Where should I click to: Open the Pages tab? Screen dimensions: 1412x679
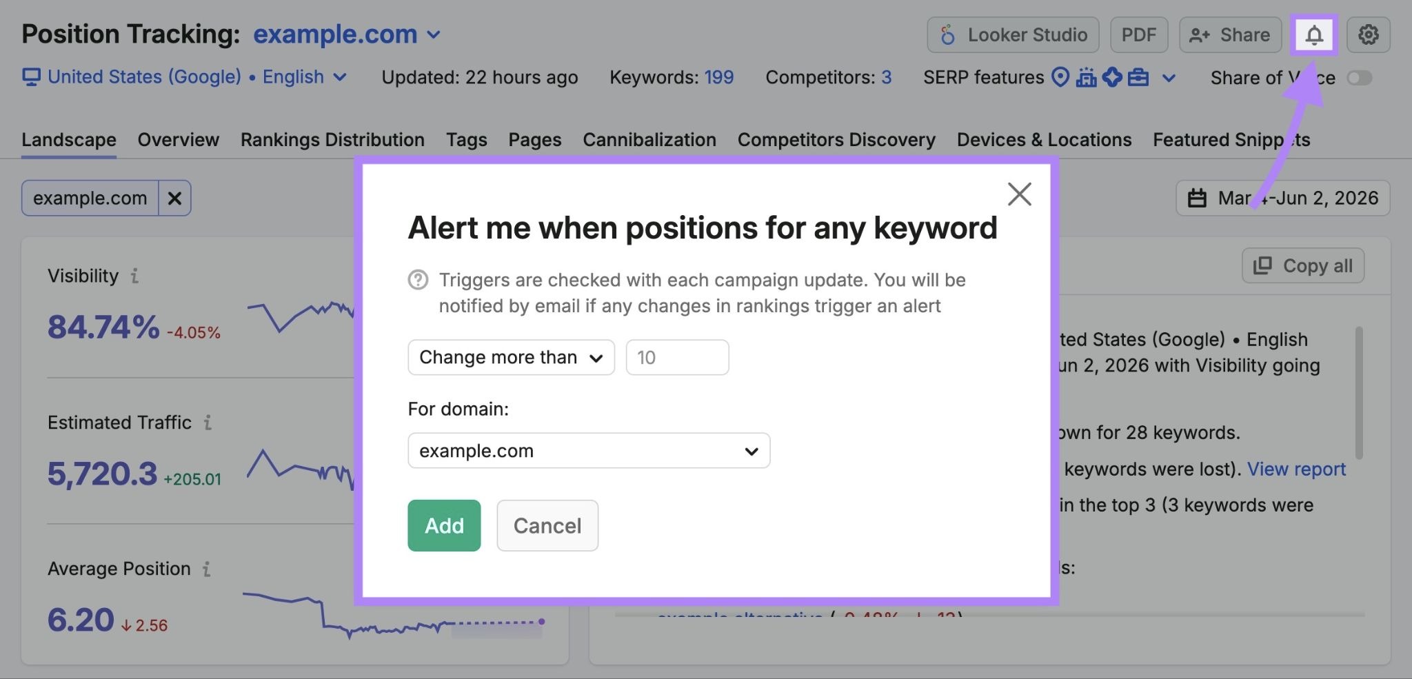[535, 140]
